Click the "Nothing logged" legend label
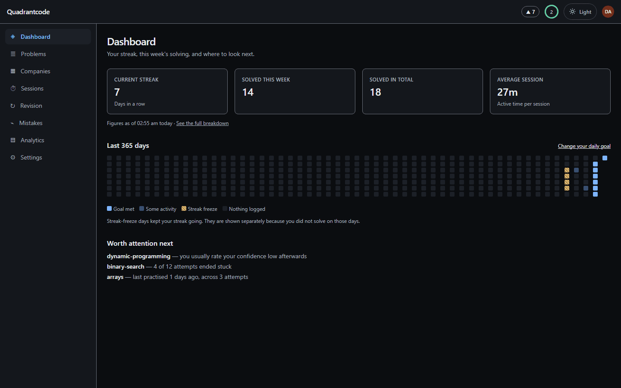 [247, 209]
